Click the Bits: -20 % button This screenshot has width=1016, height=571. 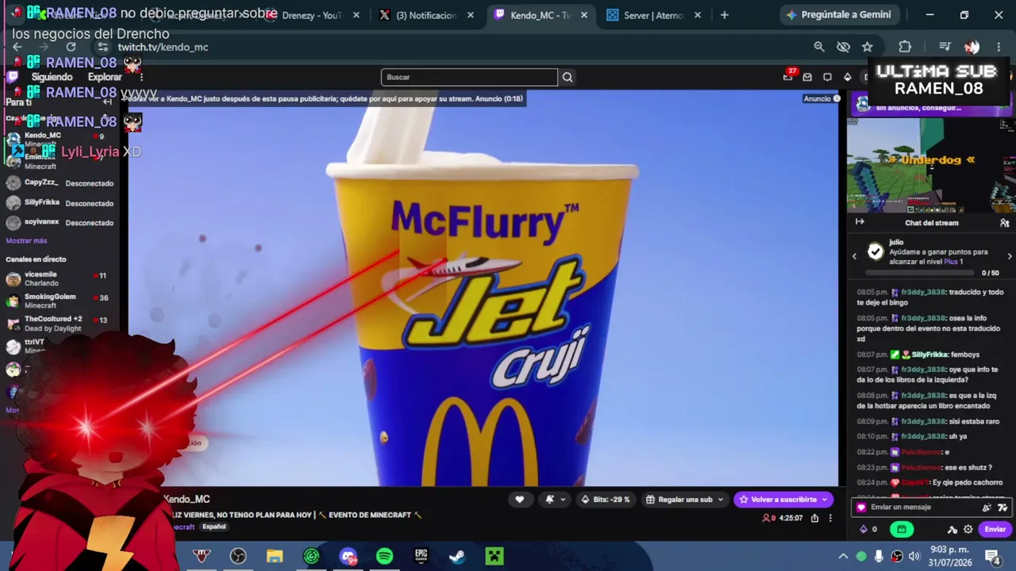click(x=606, y=500)
